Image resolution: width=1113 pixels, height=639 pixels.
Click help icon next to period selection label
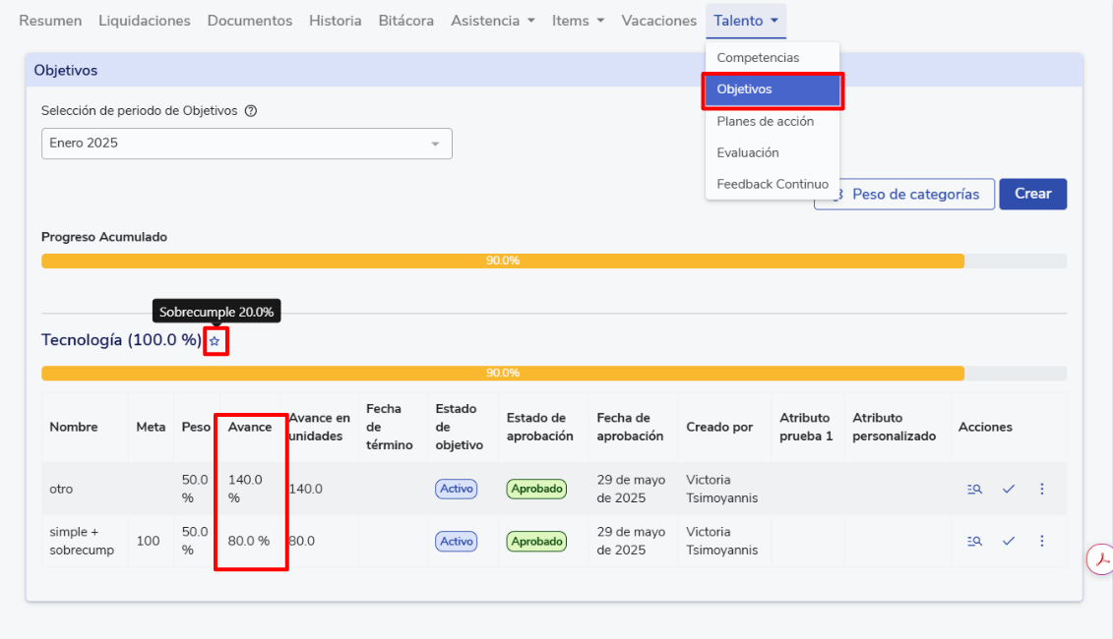click(x=251, y=111)
